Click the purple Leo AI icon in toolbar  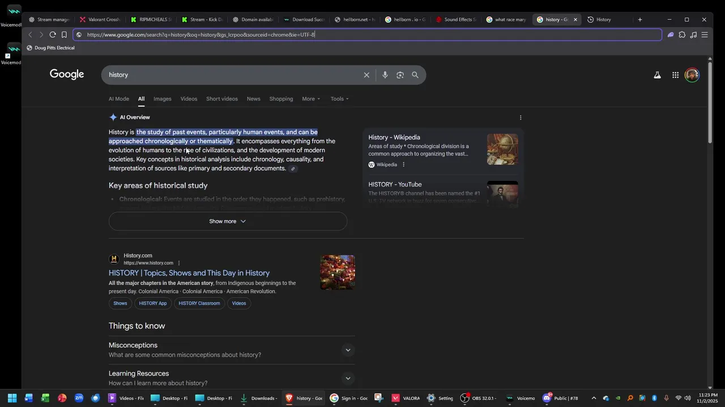coord(671,34)
